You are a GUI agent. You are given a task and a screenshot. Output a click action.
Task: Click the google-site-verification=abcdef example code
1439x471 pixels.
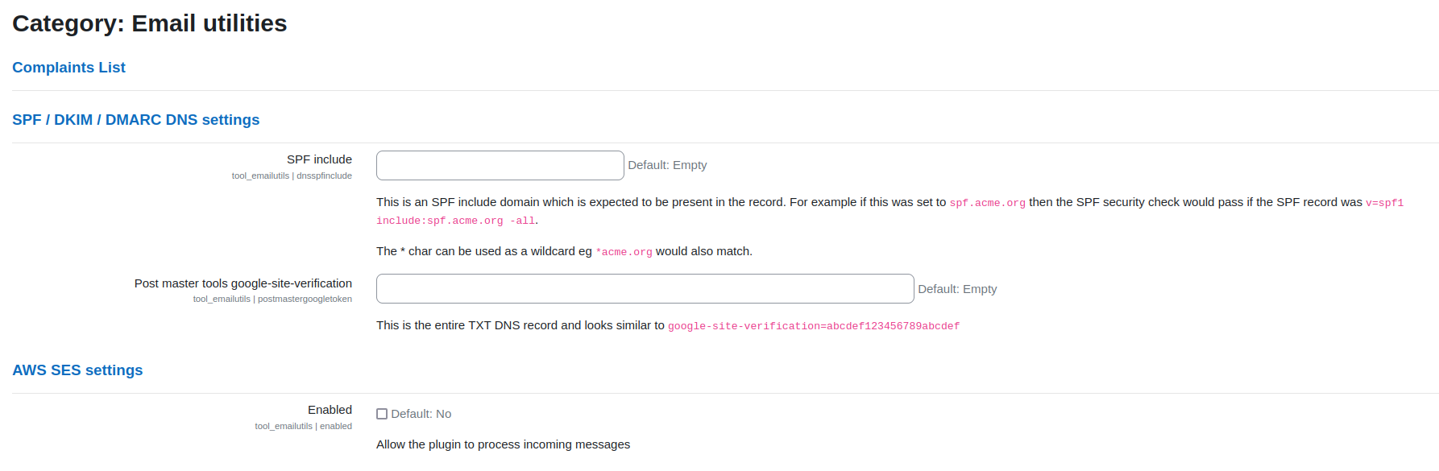pyautogui.click(x=814, y=326)
